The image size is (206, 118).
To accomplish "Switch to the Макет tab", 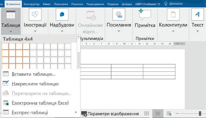I will click(x=47, y=4).
